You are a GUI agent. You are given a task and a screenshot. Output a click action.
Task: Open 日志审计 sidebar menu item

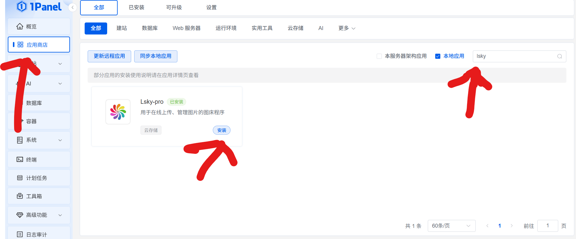coord(39,234)
